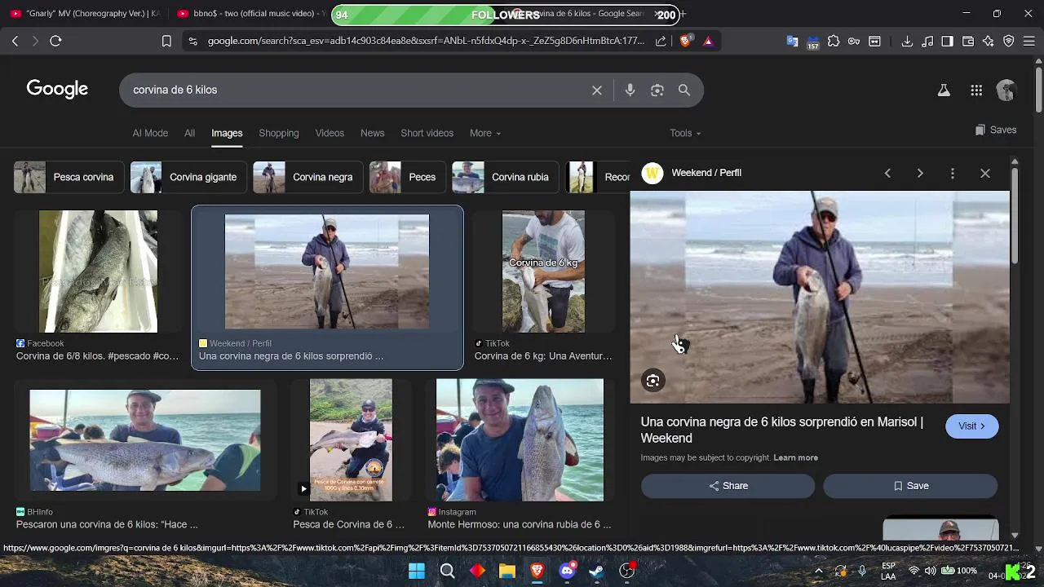Screen dimensions: 1044x587
Task: Start voice search with the microphone icon
Action: 630,90
